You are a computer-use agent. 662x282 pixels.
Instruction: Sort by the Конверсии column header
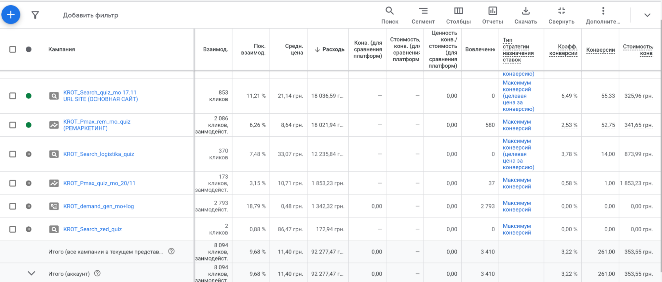(x=600, y=50)
